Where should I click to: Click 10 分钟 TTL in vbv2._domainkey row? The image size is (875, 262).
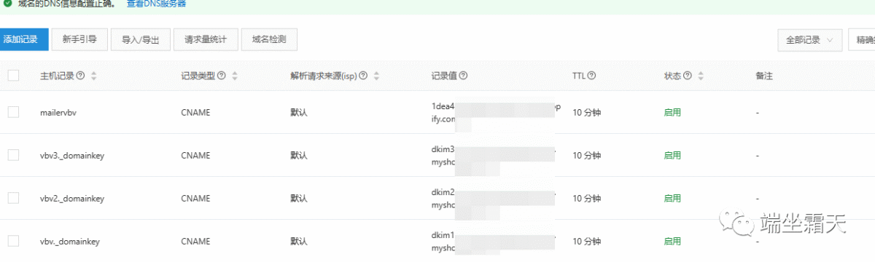coord(587,199)
